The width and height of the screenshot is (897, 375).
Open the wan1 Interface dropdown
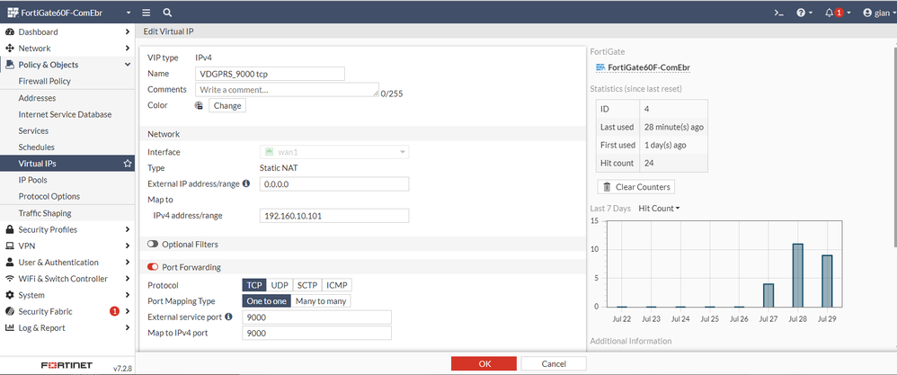[334, 152]
